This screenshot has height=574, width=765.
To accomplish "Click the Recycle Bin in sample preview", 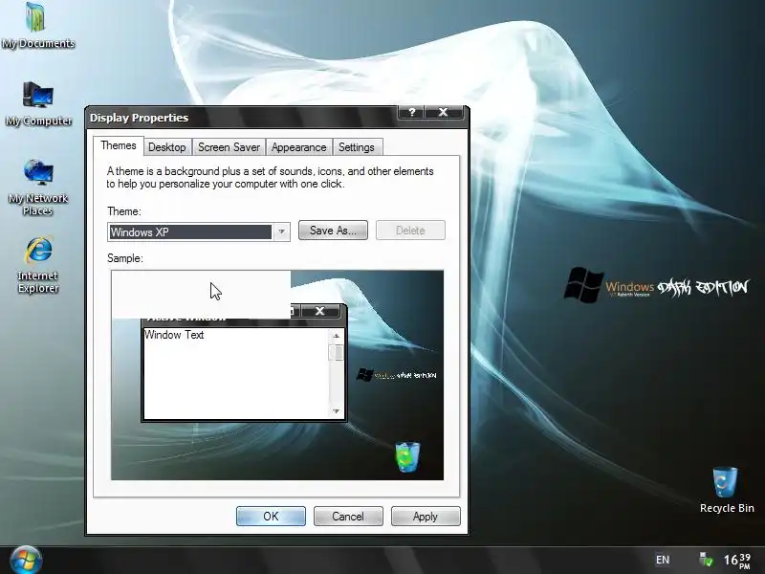I will click(x=407, y=457).
